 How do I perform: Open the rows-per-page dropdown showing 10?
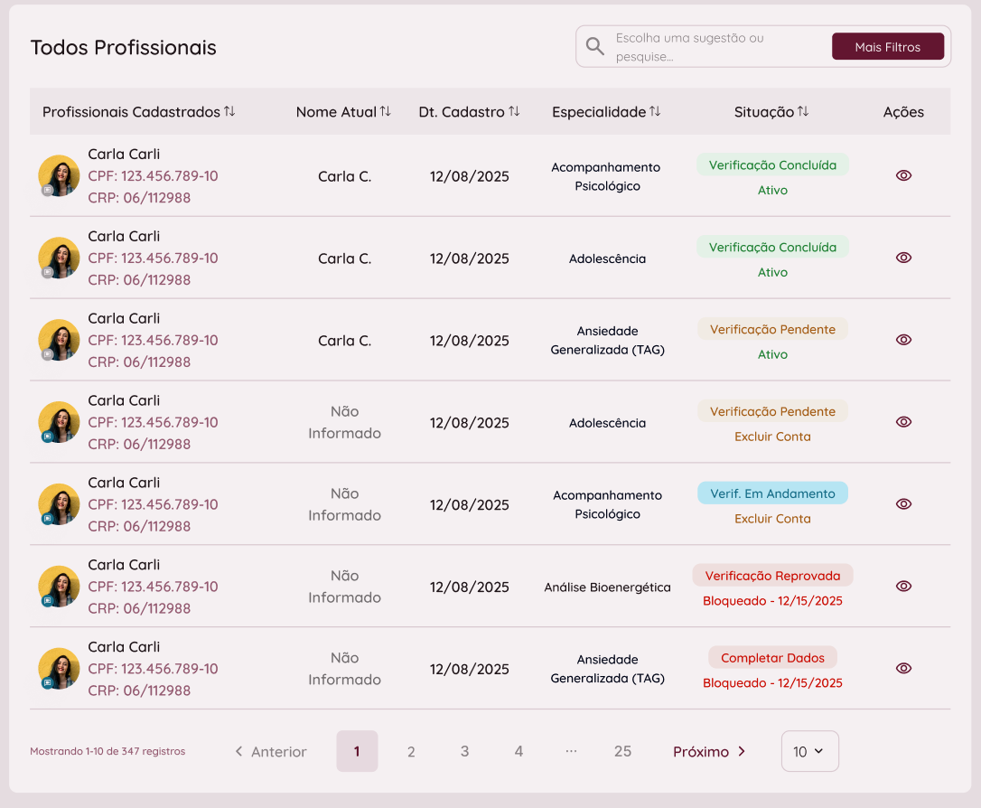pyautogui.click(x=809, y=751)
